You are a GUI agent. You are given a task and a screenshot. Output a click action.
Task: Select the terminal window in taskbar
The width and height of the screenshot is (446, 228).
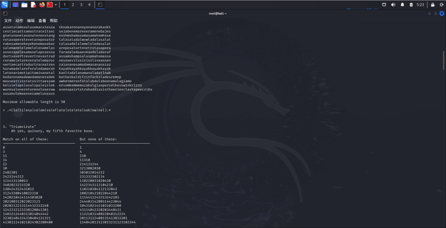coord(100,5)
